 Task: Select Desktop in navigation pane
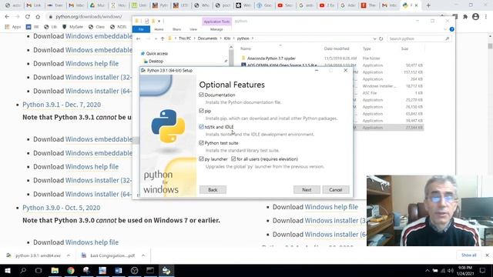[x=156, y=62]
